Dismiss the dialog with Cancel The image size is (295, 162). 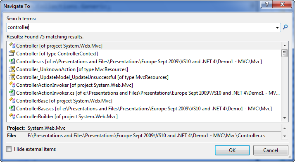[271, 150]
